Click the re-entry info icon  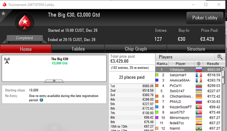point(42,100)
